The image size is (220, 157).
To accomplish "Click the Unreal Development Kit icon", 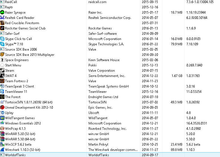I will (2, 107).
